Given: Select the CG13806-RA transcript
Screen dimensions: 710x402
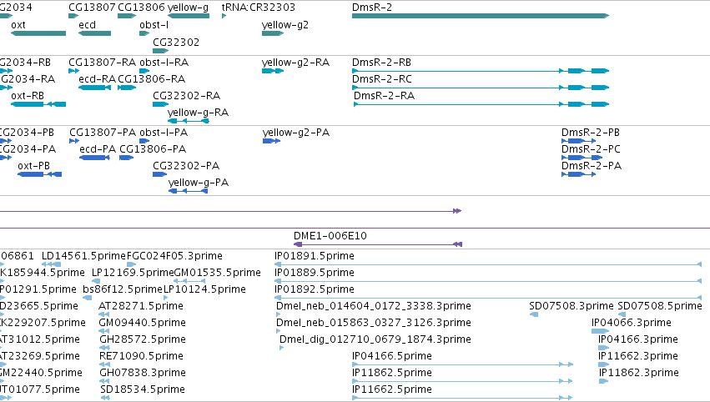Looking at the screenshot, I should pyautogui.click(x=127, y=88).
